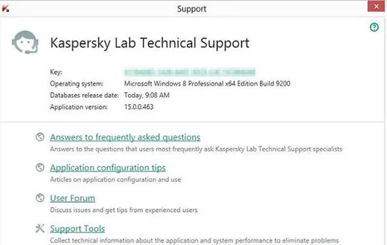387x245 pixels.
Task: Click globe icon beside User Forum
Action: [40, 198]
